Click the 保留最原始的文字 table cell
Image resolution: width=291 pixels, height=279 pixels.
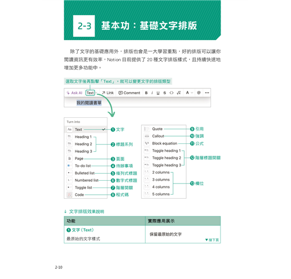(x=183, y=234)
